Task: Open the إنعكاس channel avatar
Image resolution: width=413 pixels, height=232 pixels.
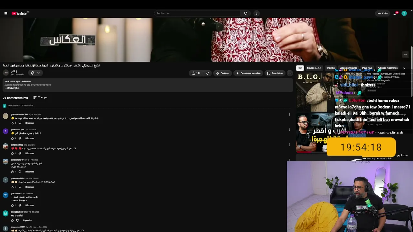Action: pyautogui.click(x=5, y=73)
